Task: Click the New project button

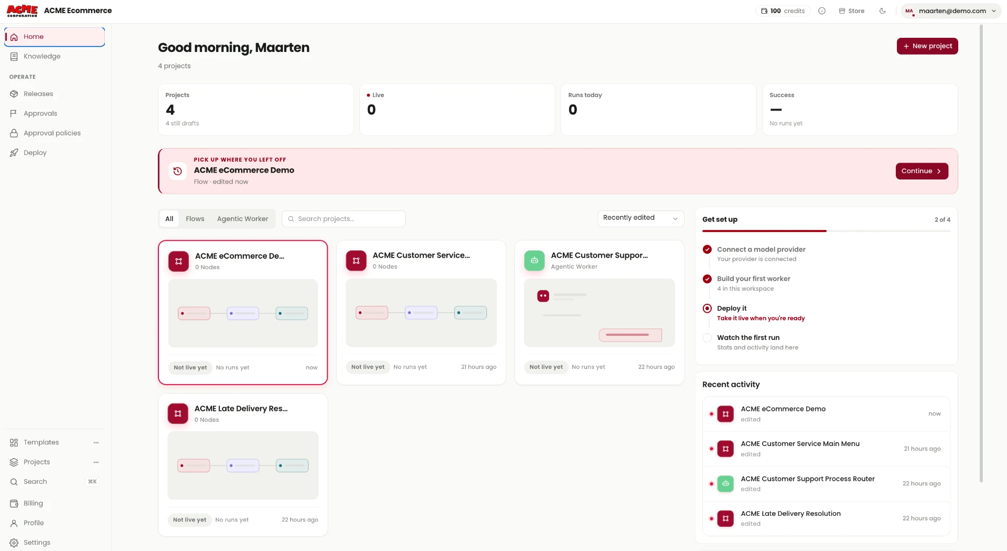Action: pos(927,46)
